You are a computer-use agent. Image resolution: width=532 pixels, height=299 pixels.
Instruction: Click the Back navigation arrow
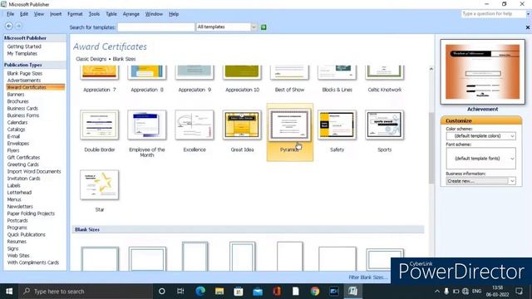(9, 26)
